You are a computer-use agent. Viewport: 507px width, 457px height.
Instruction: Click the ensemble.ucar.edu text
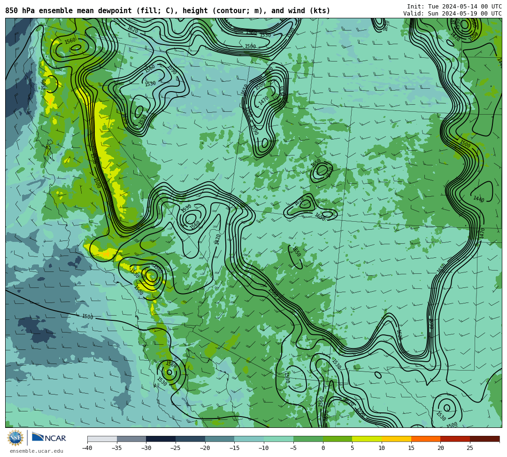[36, 451]
